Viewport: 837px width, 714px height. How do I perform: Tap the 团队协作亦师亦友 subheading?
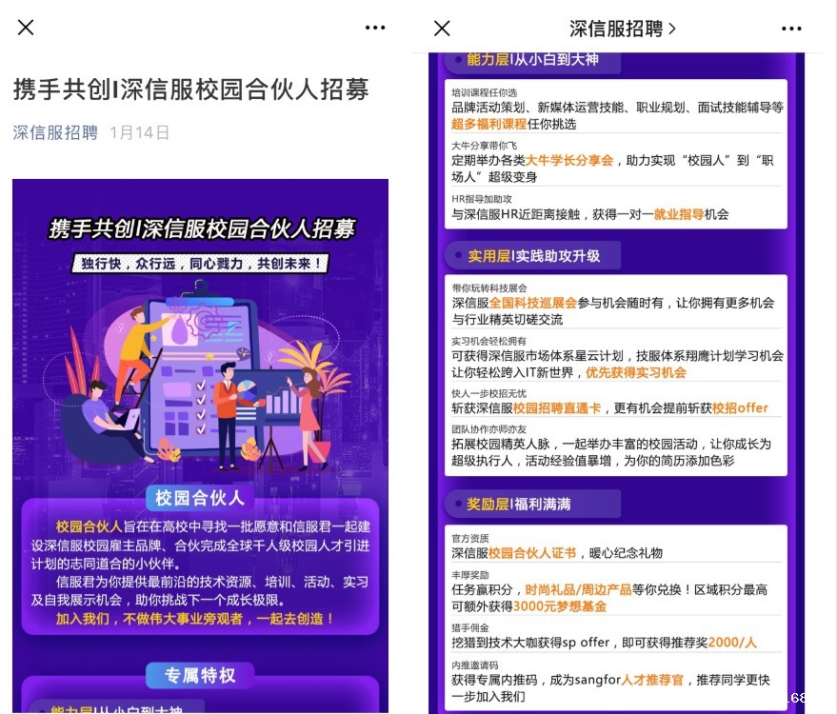coord(488,429)
